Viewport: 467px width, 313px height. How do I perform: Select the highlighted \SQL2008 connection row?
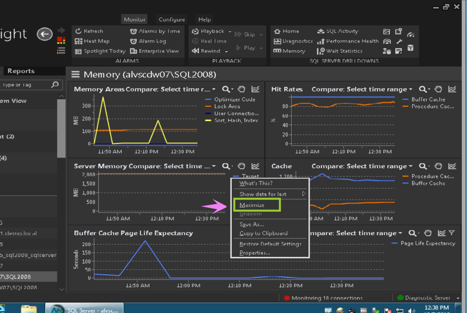click(28, 277)
